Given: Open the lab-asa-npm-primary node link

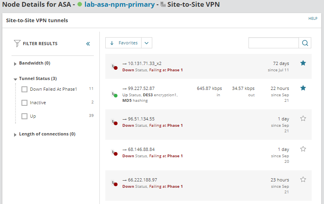Looking at the screenshot, I should pyautogui.click(x=119, y=5).
